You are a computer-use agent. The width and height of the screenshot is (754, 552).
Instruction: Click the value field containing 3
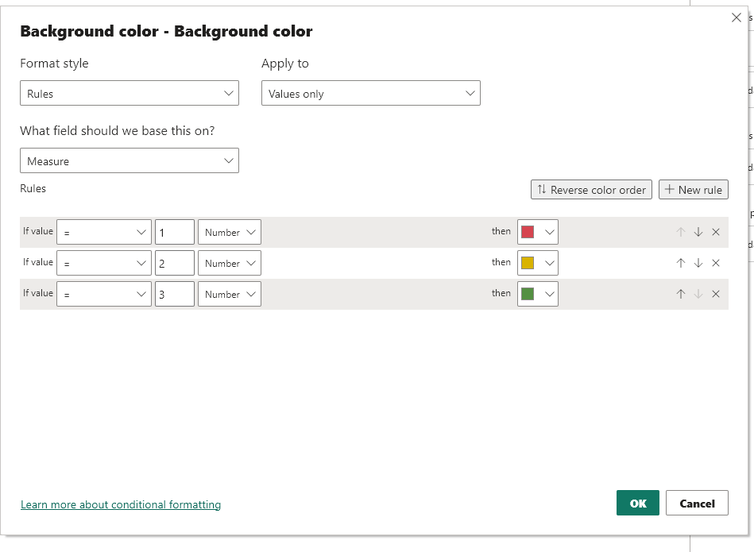click(x=175, y=294)
